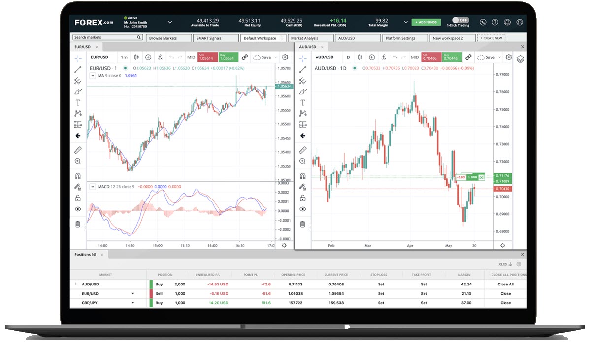Toggle lock all drawings in AUD/USD chart toolbar
This screenshot has width=591, height=342.
pyautogui.click(x=303, y=198)
